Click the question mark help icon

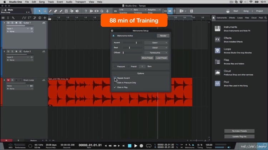86,11
